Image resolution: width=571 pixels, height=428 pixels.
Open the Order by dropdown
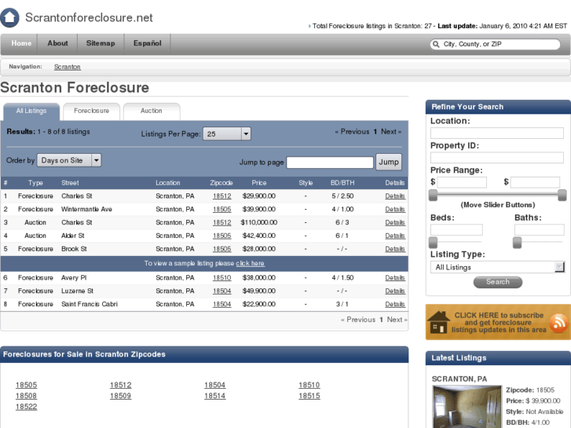(69, 160)
